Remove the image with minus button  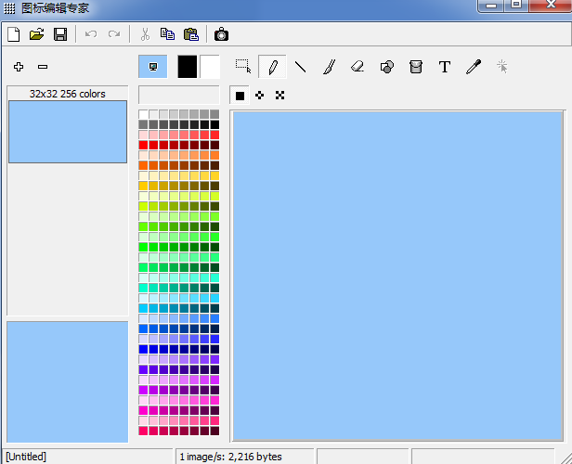point(43,67)
